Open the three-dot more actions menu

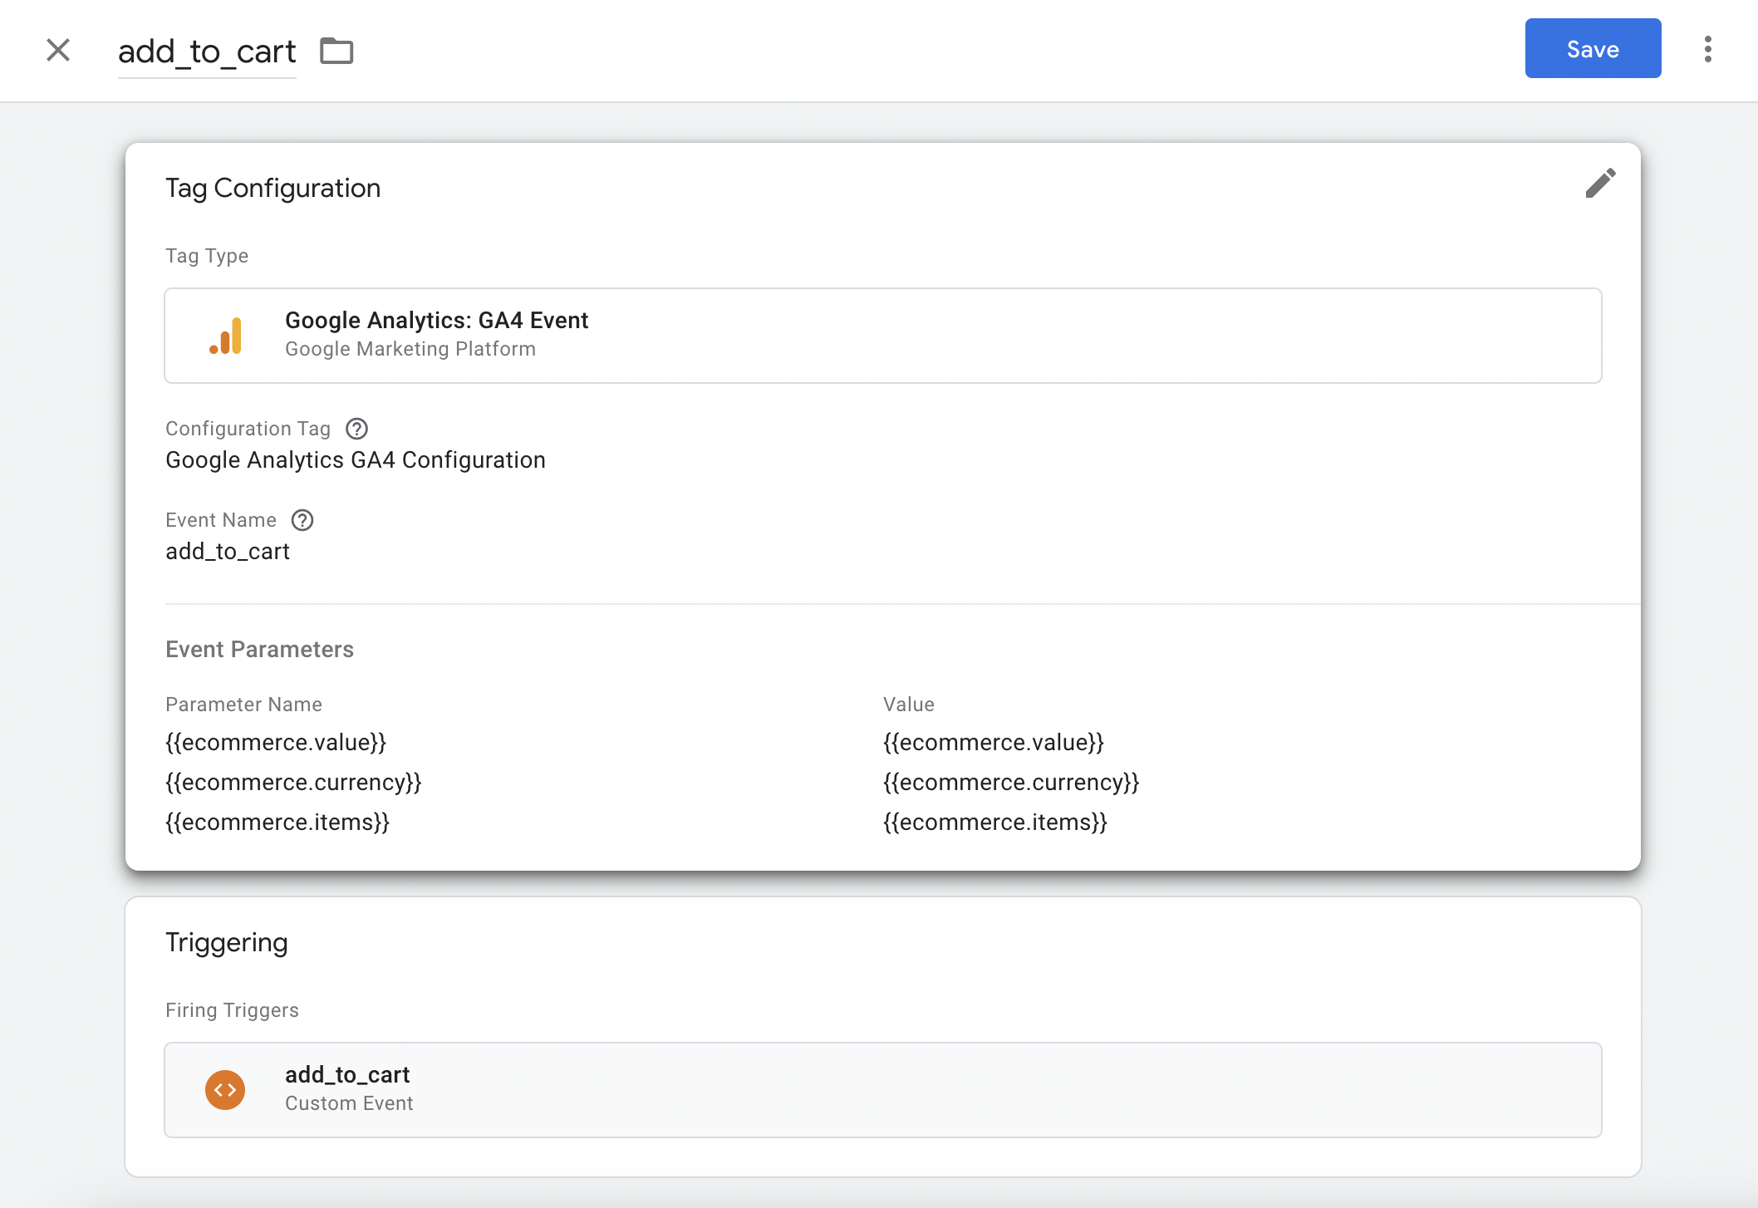[x=1707, y=49]
